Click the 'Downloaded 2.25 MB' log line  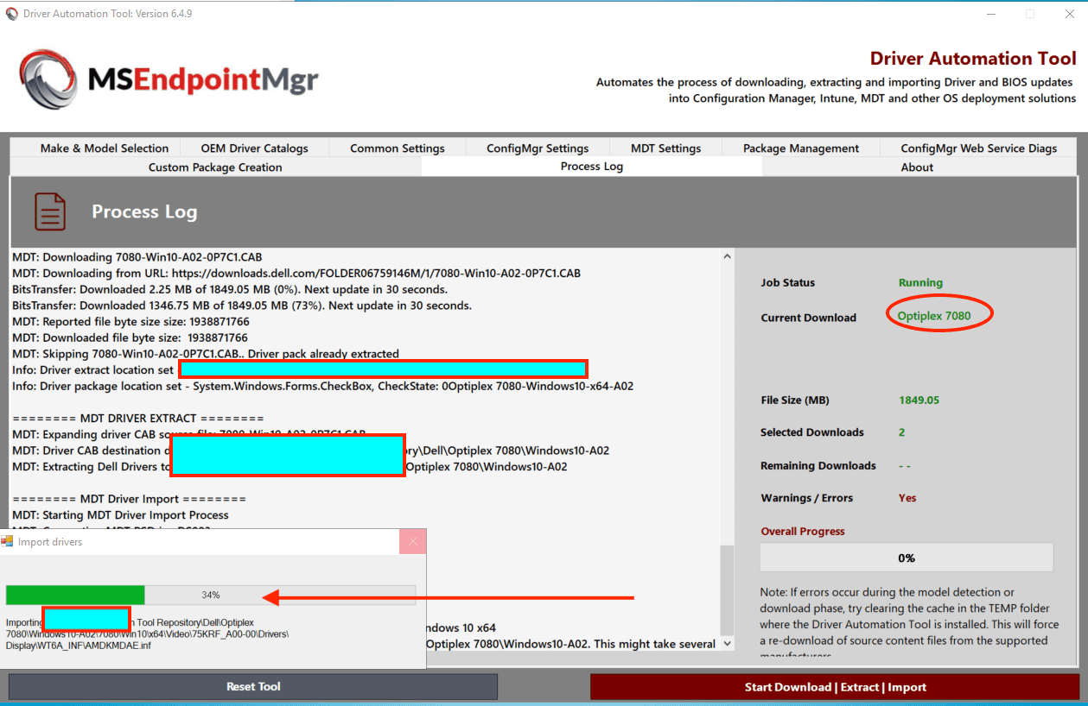pyautogui.click(x=230, y=289)
